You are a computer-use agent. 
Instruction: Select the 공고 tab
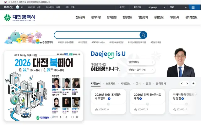(x=148, y=84)
